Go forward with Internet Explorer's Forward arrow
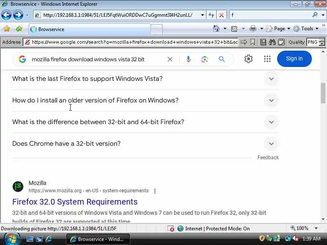The width and height of the screenshot is (327, 245). click(x=18, y=15)
